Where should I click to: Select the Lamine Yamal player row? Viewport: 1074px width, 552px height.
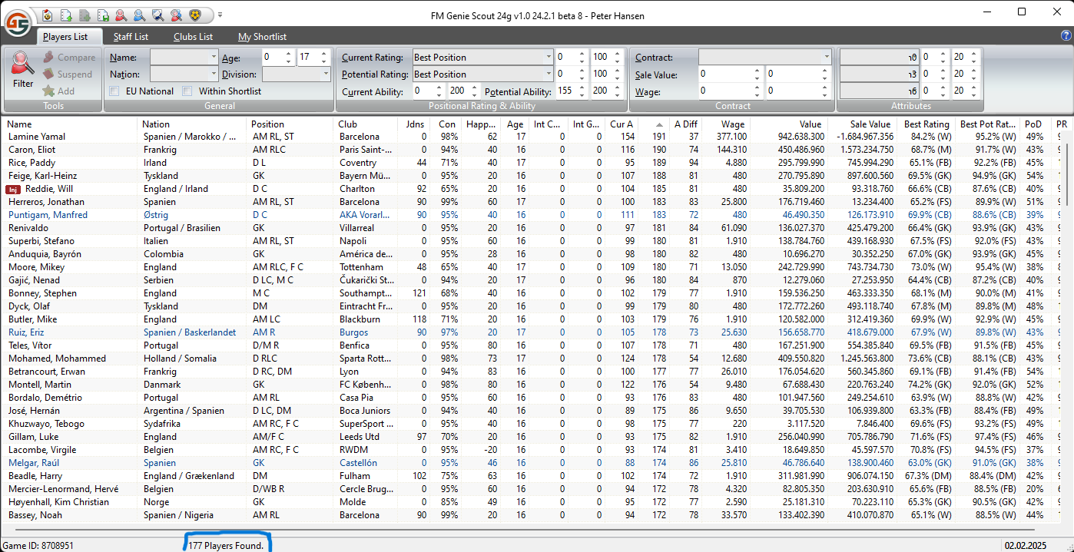pyautogui.click(x=530, y=137)
